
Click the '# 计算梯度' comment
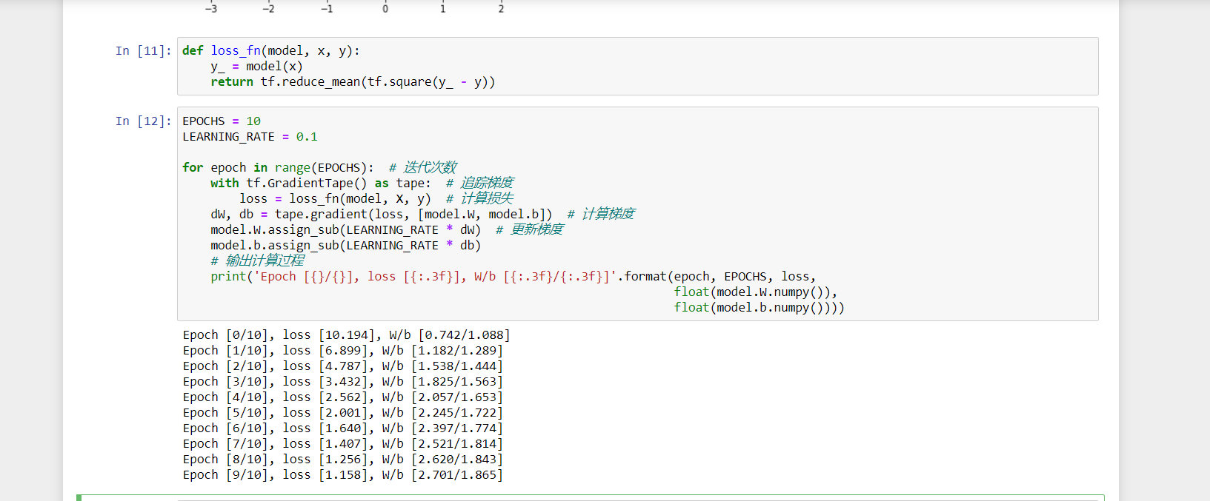[x=601, y=214]
